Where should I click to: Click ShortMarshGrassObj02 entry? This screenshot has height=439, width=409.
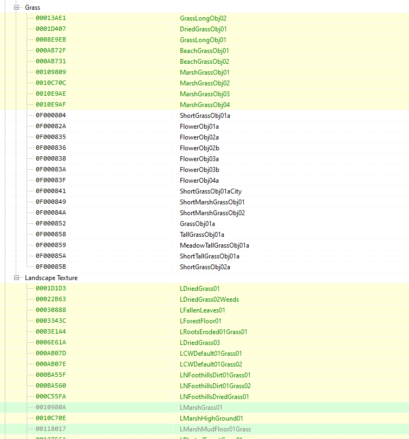212,213
